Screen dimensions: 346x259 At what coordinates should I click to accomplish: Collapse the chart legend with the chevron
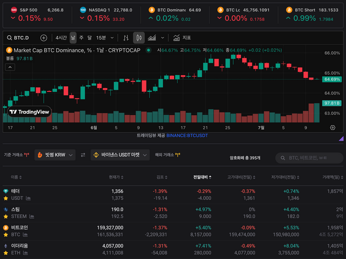tap(10, 67)
